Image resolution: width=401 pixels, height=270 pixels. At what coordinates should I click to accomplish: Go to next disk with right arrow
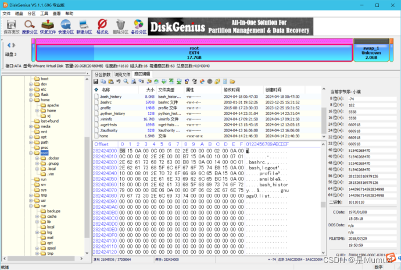(x=14, y=45)
